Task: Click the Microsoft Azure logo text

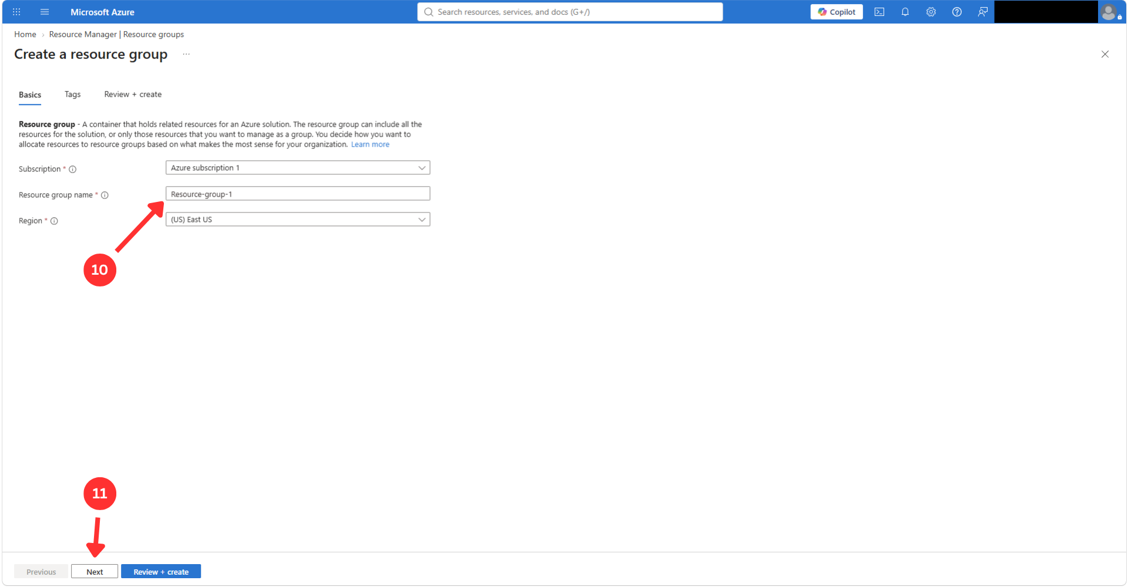Action: tap(102, 12)
